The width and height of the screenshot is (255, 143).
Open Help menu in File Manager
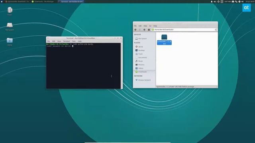pyautogui.click(x=155, y=26)
